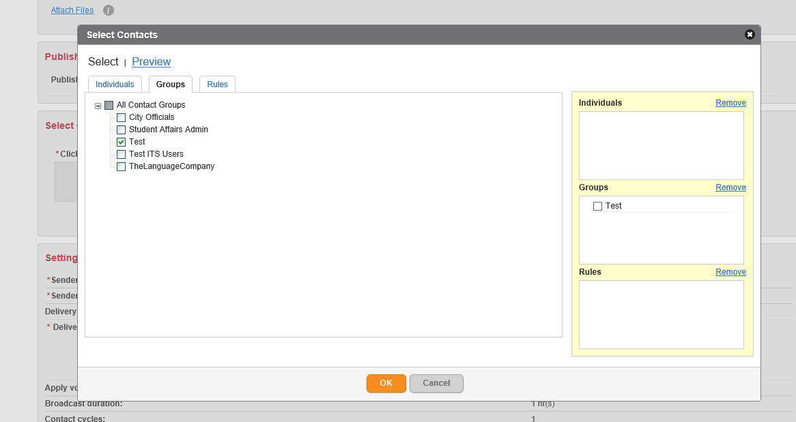The height and width of the screenshot is (422, 796).
Task: Click Remove link for Rules
Action: click(x=730, y=272)
